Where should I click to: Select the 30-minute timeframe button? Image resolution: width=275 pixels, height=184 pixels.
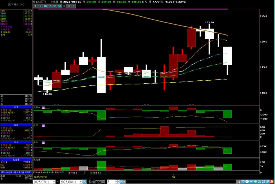(x=55, y=6)
